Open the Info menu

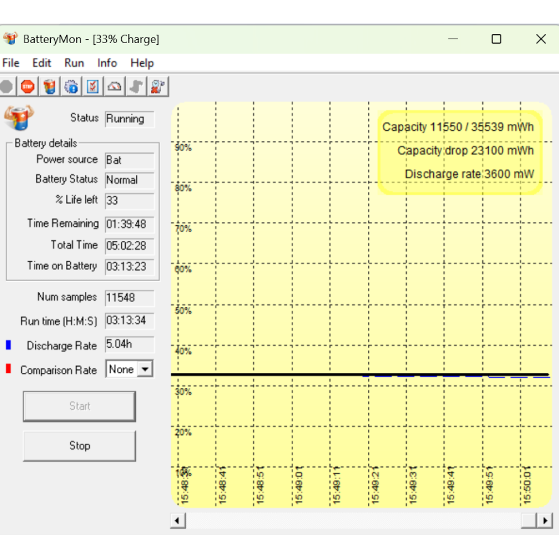(x=107, y=63)
